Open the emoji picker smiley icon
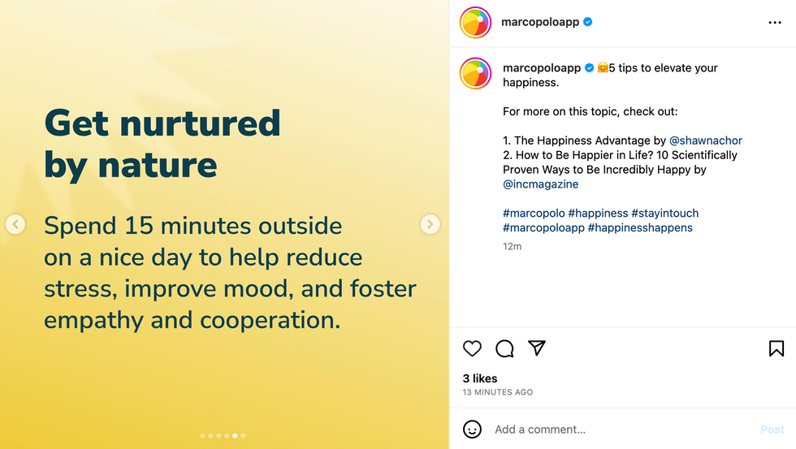 coord(472,429)
